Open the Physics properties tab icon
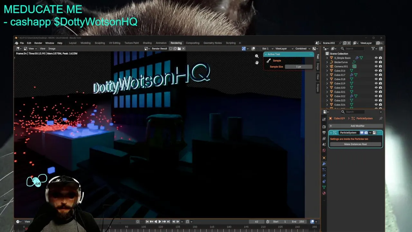The height and width of the screenshot is (232, 412). [x=324, y=176]
